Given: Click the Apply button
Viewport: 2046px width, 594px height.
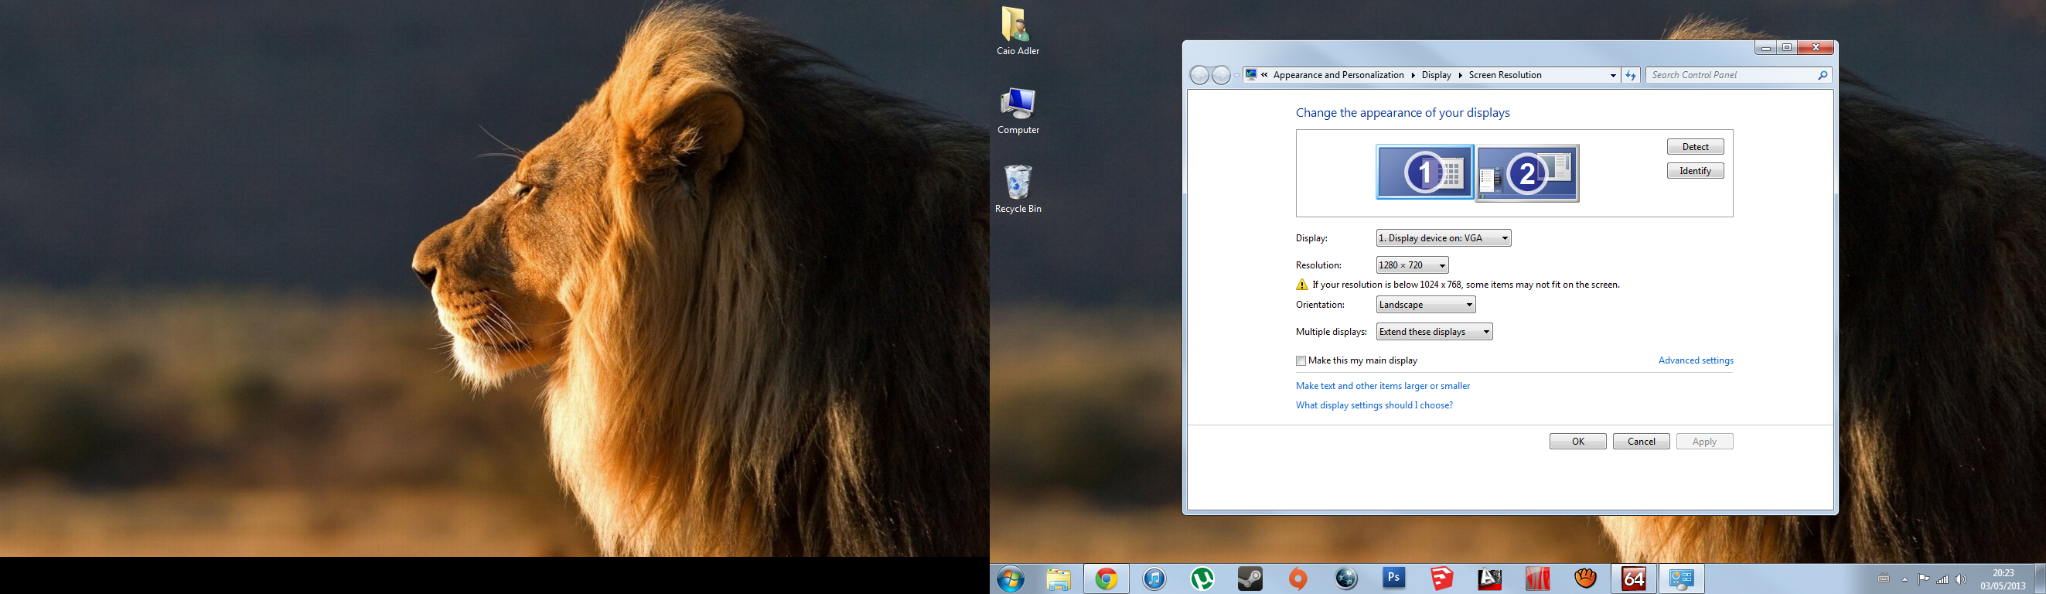Looking at the screenshot, I should (1704, 442).
